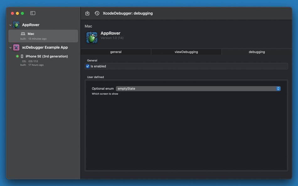Click the General section heading
This screenshot has height=186, width=298.
point(92,60)
